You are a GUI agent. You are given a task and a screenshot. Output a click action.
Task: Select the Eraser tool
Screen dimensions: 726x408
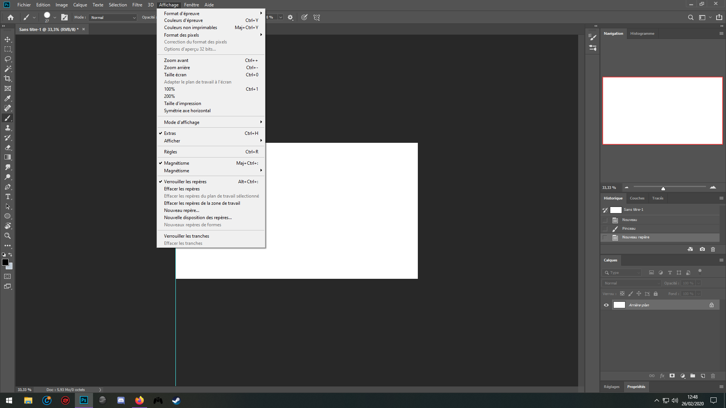(x=8, y=148)
